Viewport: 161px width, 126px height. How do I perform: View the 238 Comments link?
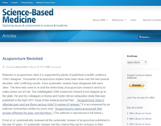click(x=53, y=67)
